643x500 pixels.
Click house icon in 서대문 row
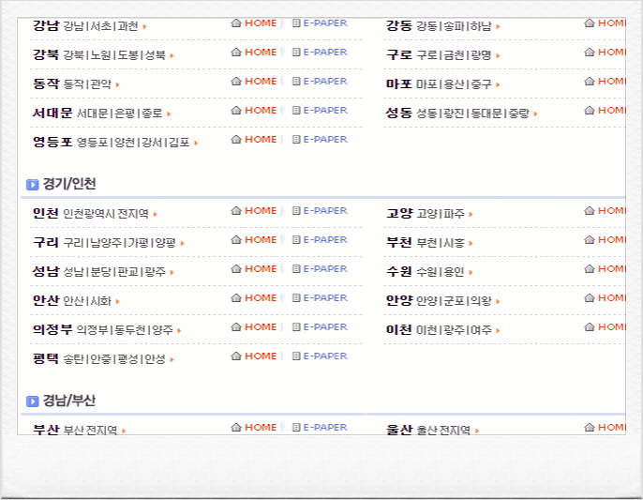click(x=236, y=111)
